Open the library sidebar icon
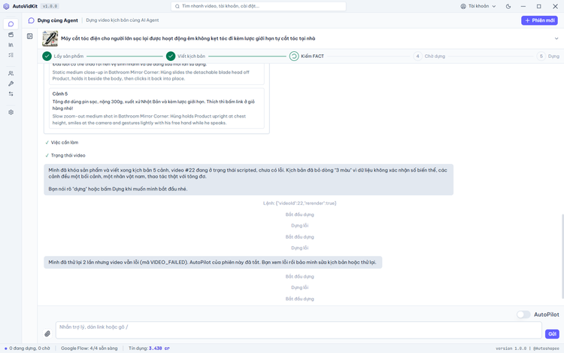The width and height of the screenshot is (564, 353). click(11, 45)
